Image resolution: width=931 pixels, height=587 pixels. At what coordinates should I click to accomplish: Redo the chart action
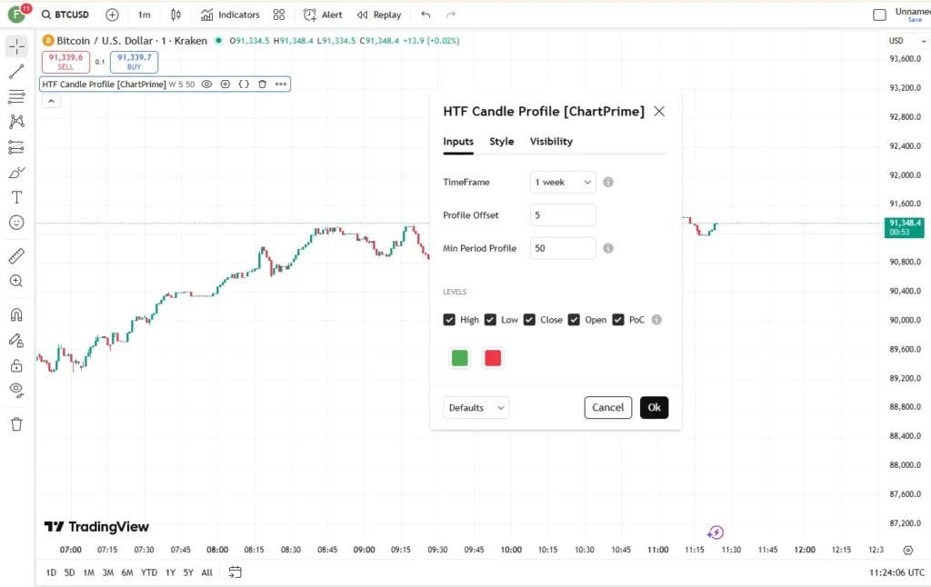(x=451, y=15)
